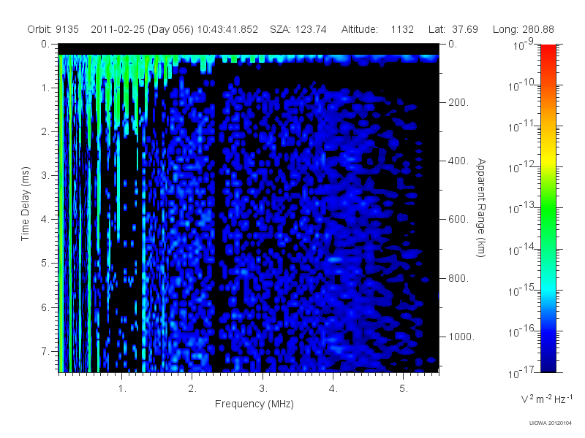Click the 10^-13 color scale label
Viewport: 585px width, 438px height.
click(x=521, y=208)
